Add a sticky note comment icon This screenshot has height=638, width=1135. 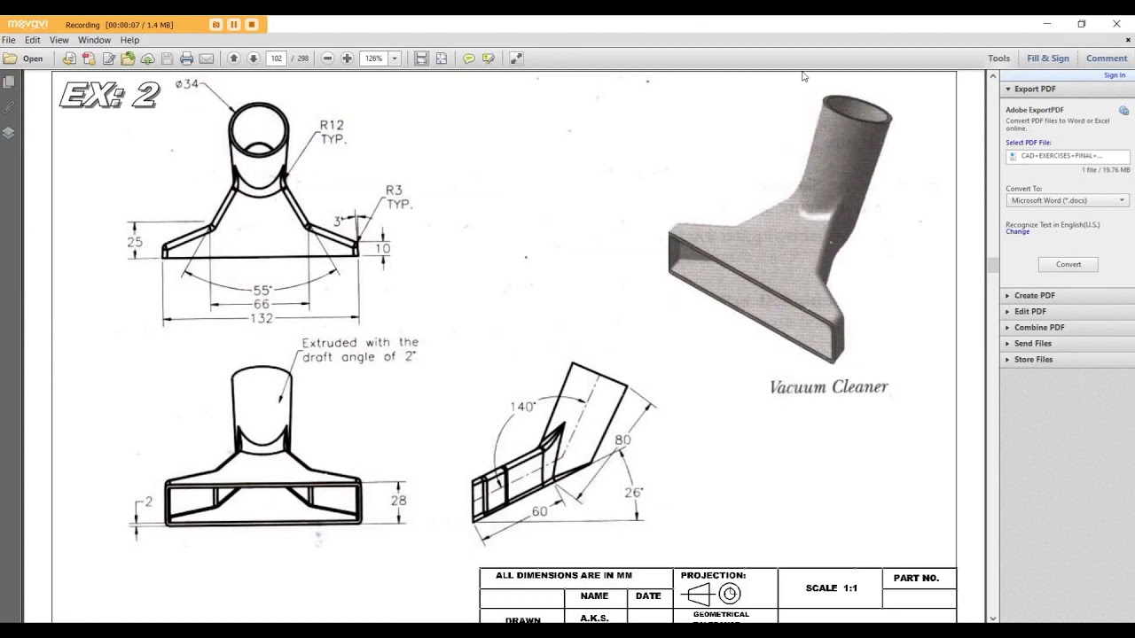469,58
